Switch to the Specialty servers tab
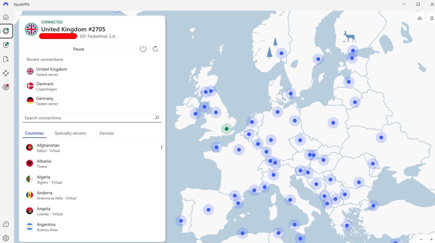The image size is (435, 243). tap(70, 133)
